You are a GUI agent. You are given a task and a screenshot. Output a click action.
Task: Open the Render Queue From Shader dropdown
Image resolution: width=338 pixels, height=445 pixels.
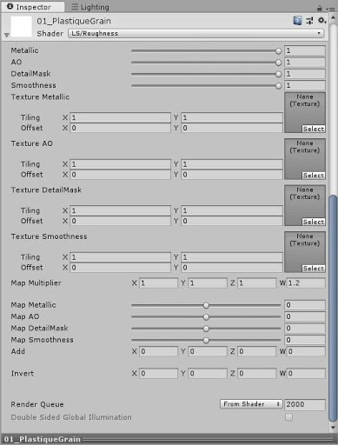pos(251,404)
